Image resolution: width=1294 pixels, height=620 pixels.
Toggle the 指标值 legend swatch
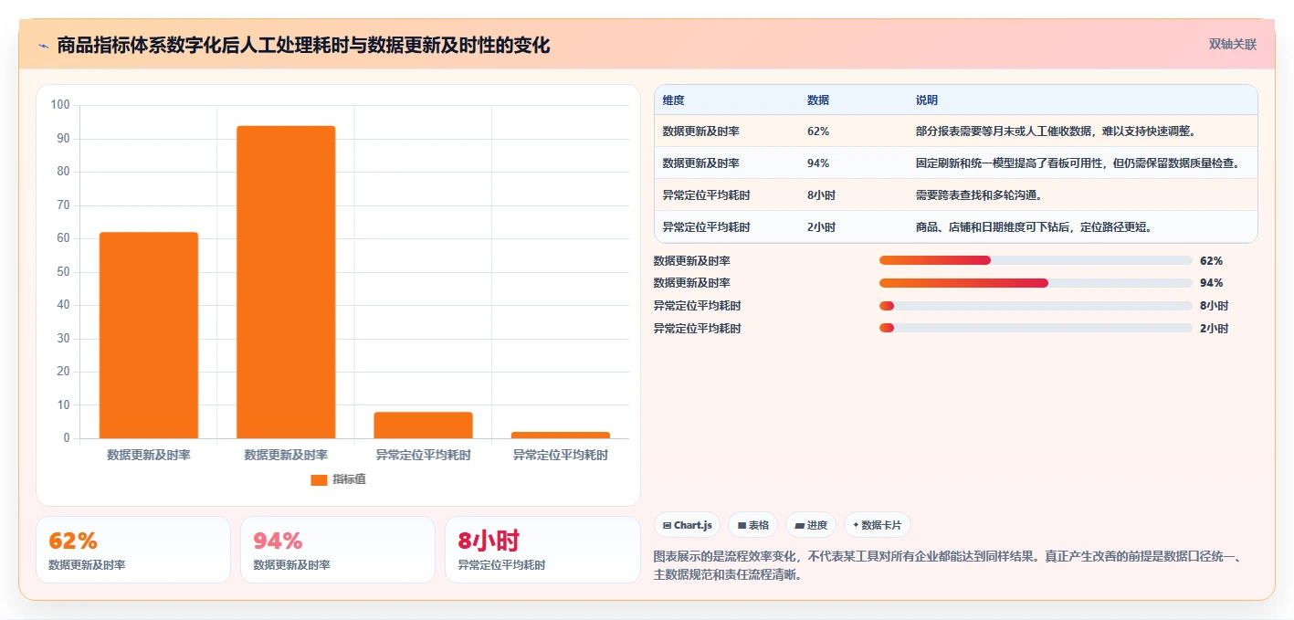click(x=319, y=479)
